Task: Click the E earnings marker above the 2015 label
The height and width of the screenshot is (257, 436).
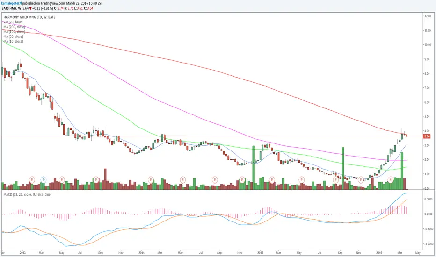Action: pyautogui.click(x=272, y=180)
